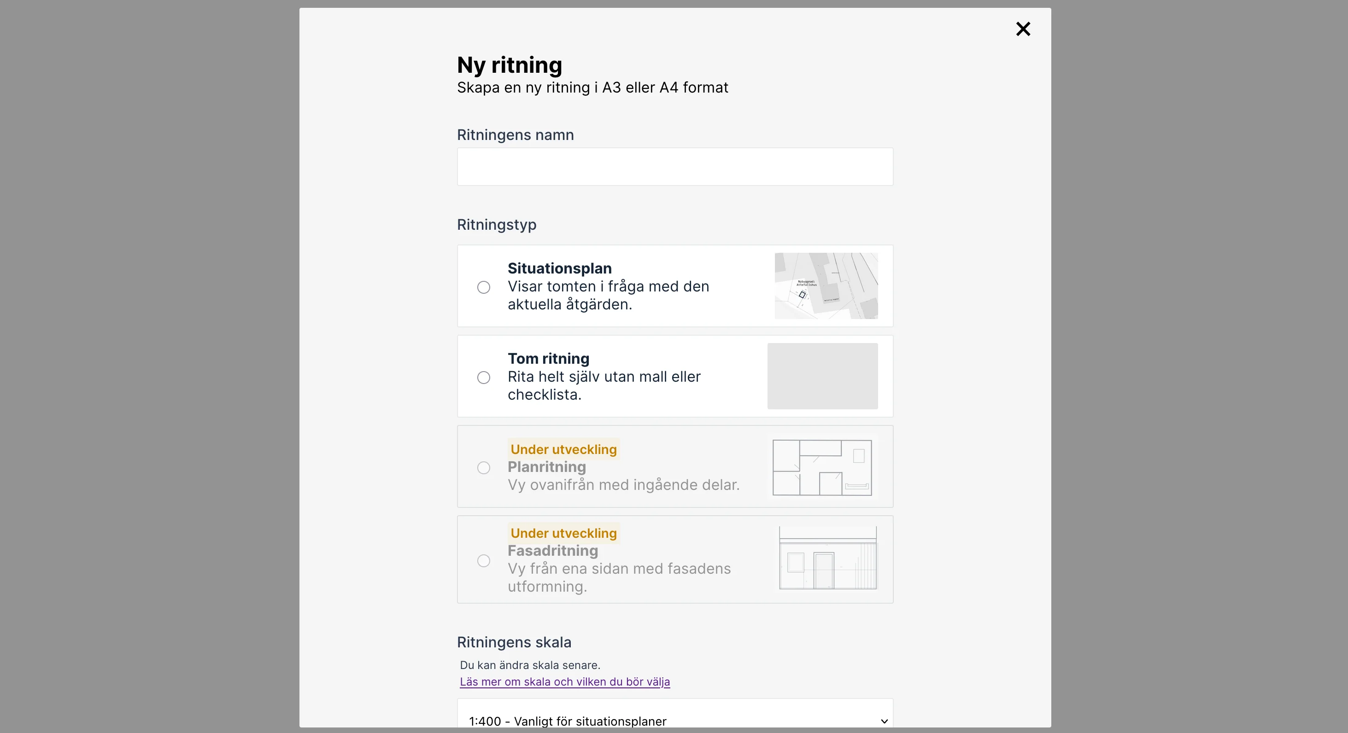Click 'Skapa en ny ritning' subtitle text
Screen dimensions: 1348x733
point(592,87)
